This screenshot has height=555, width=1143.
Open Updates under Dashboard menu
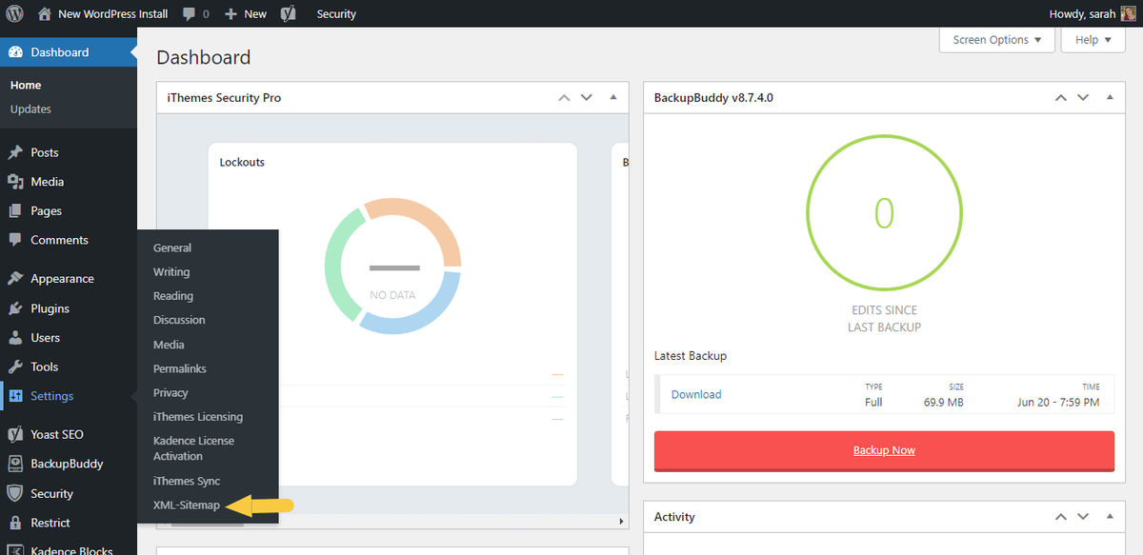pyautogui.click(x=30, y=109)
